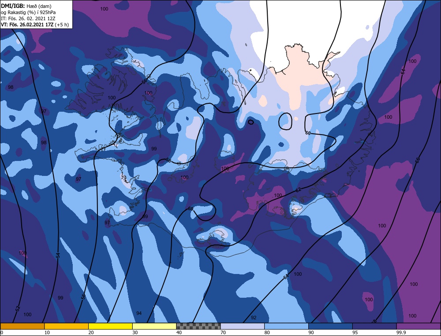Click the 52 contour label

pyautogui.click(x=18, y=309)
